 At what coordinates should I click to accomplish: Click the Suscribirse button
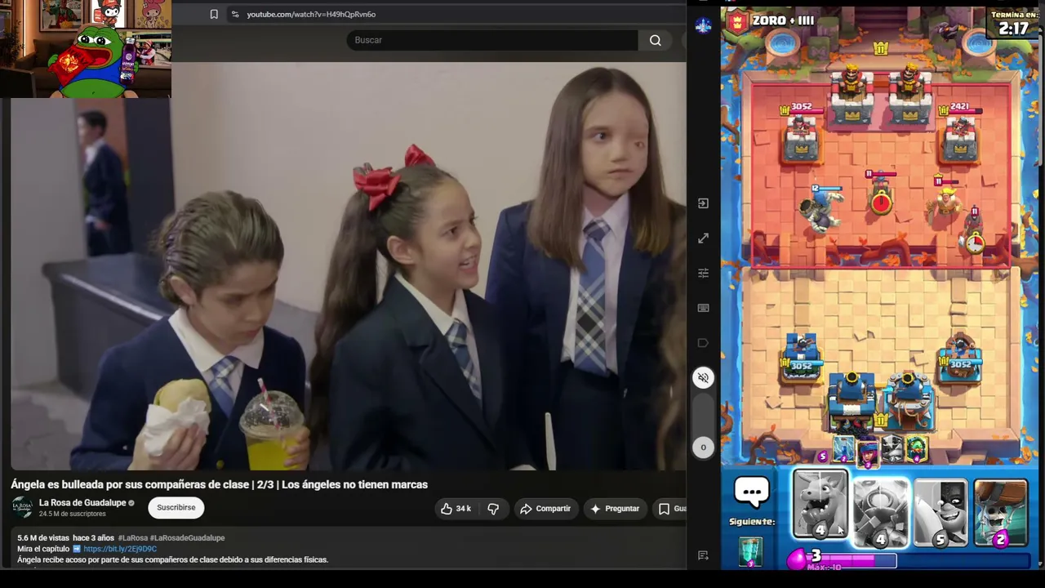(x=176, y=508)
